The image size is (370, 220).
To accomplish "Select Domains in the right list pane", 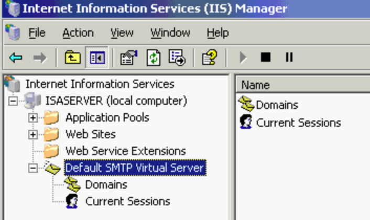I will click(x=277, y=105).
